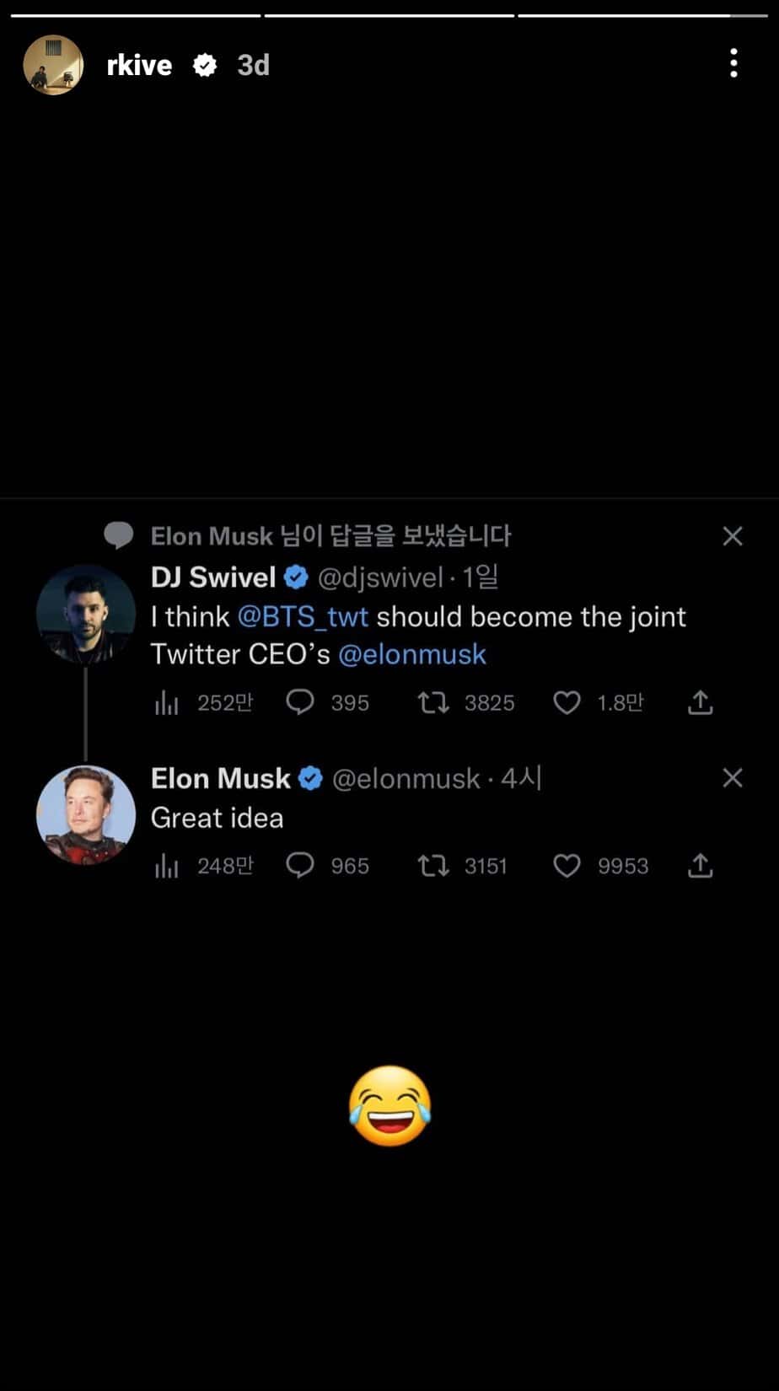This screenshot has width=779, height=1391.
Task: Open the three-dot story options menu
Action: (x=733, y=64)
